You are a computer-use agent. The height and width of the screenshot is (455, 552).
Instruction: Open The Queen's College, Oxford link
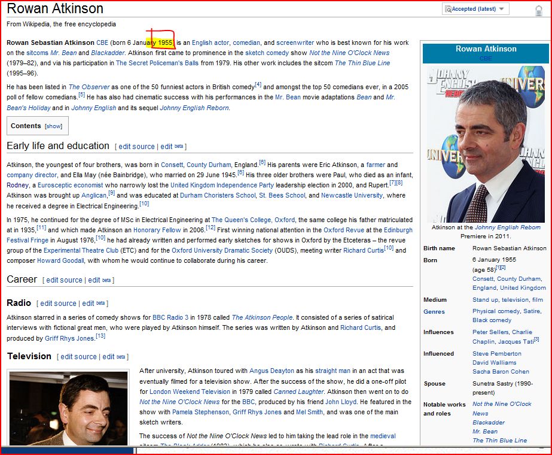253,220
